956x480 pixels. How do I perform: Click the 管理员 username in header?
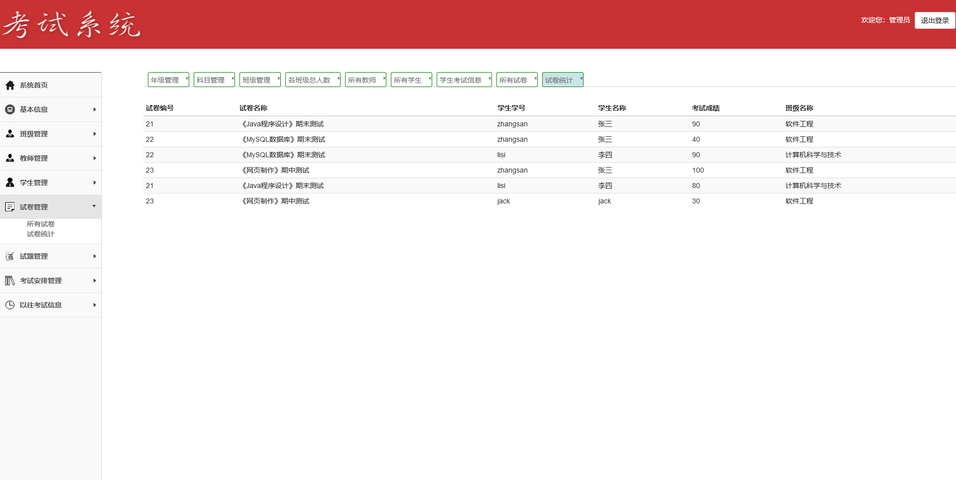click(x=899, y=20)
